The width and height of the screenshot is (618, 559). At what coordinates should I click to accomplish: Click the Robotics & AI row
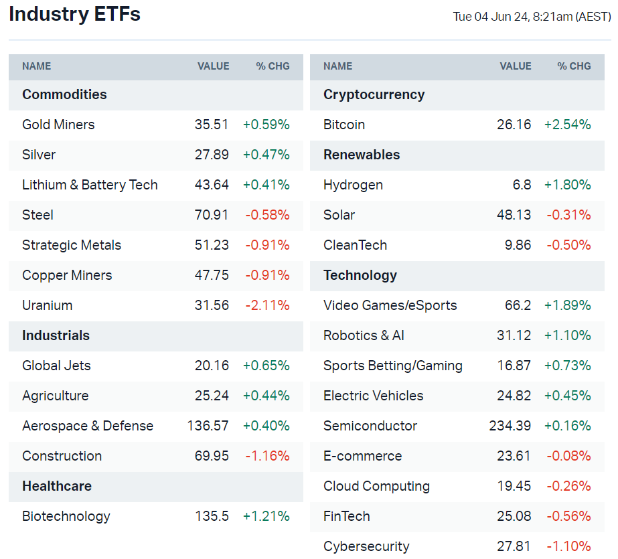(364, 335)
